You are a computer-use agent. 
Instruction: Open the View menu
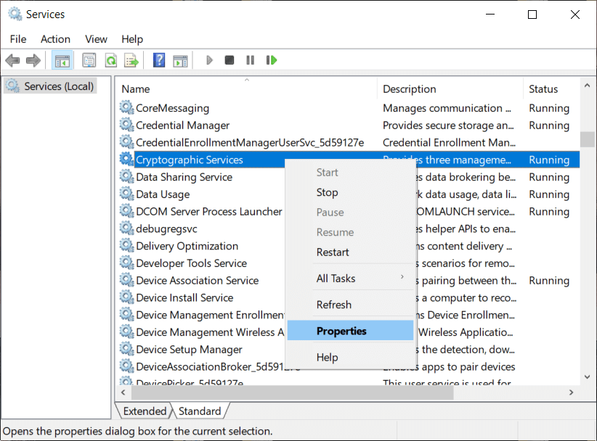[x=96, y=39]
